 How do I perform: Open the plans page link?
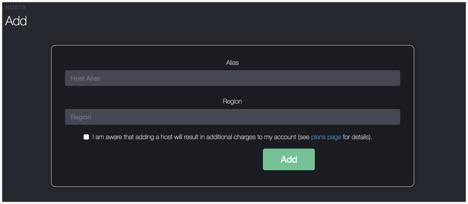(x=326, y=137)
